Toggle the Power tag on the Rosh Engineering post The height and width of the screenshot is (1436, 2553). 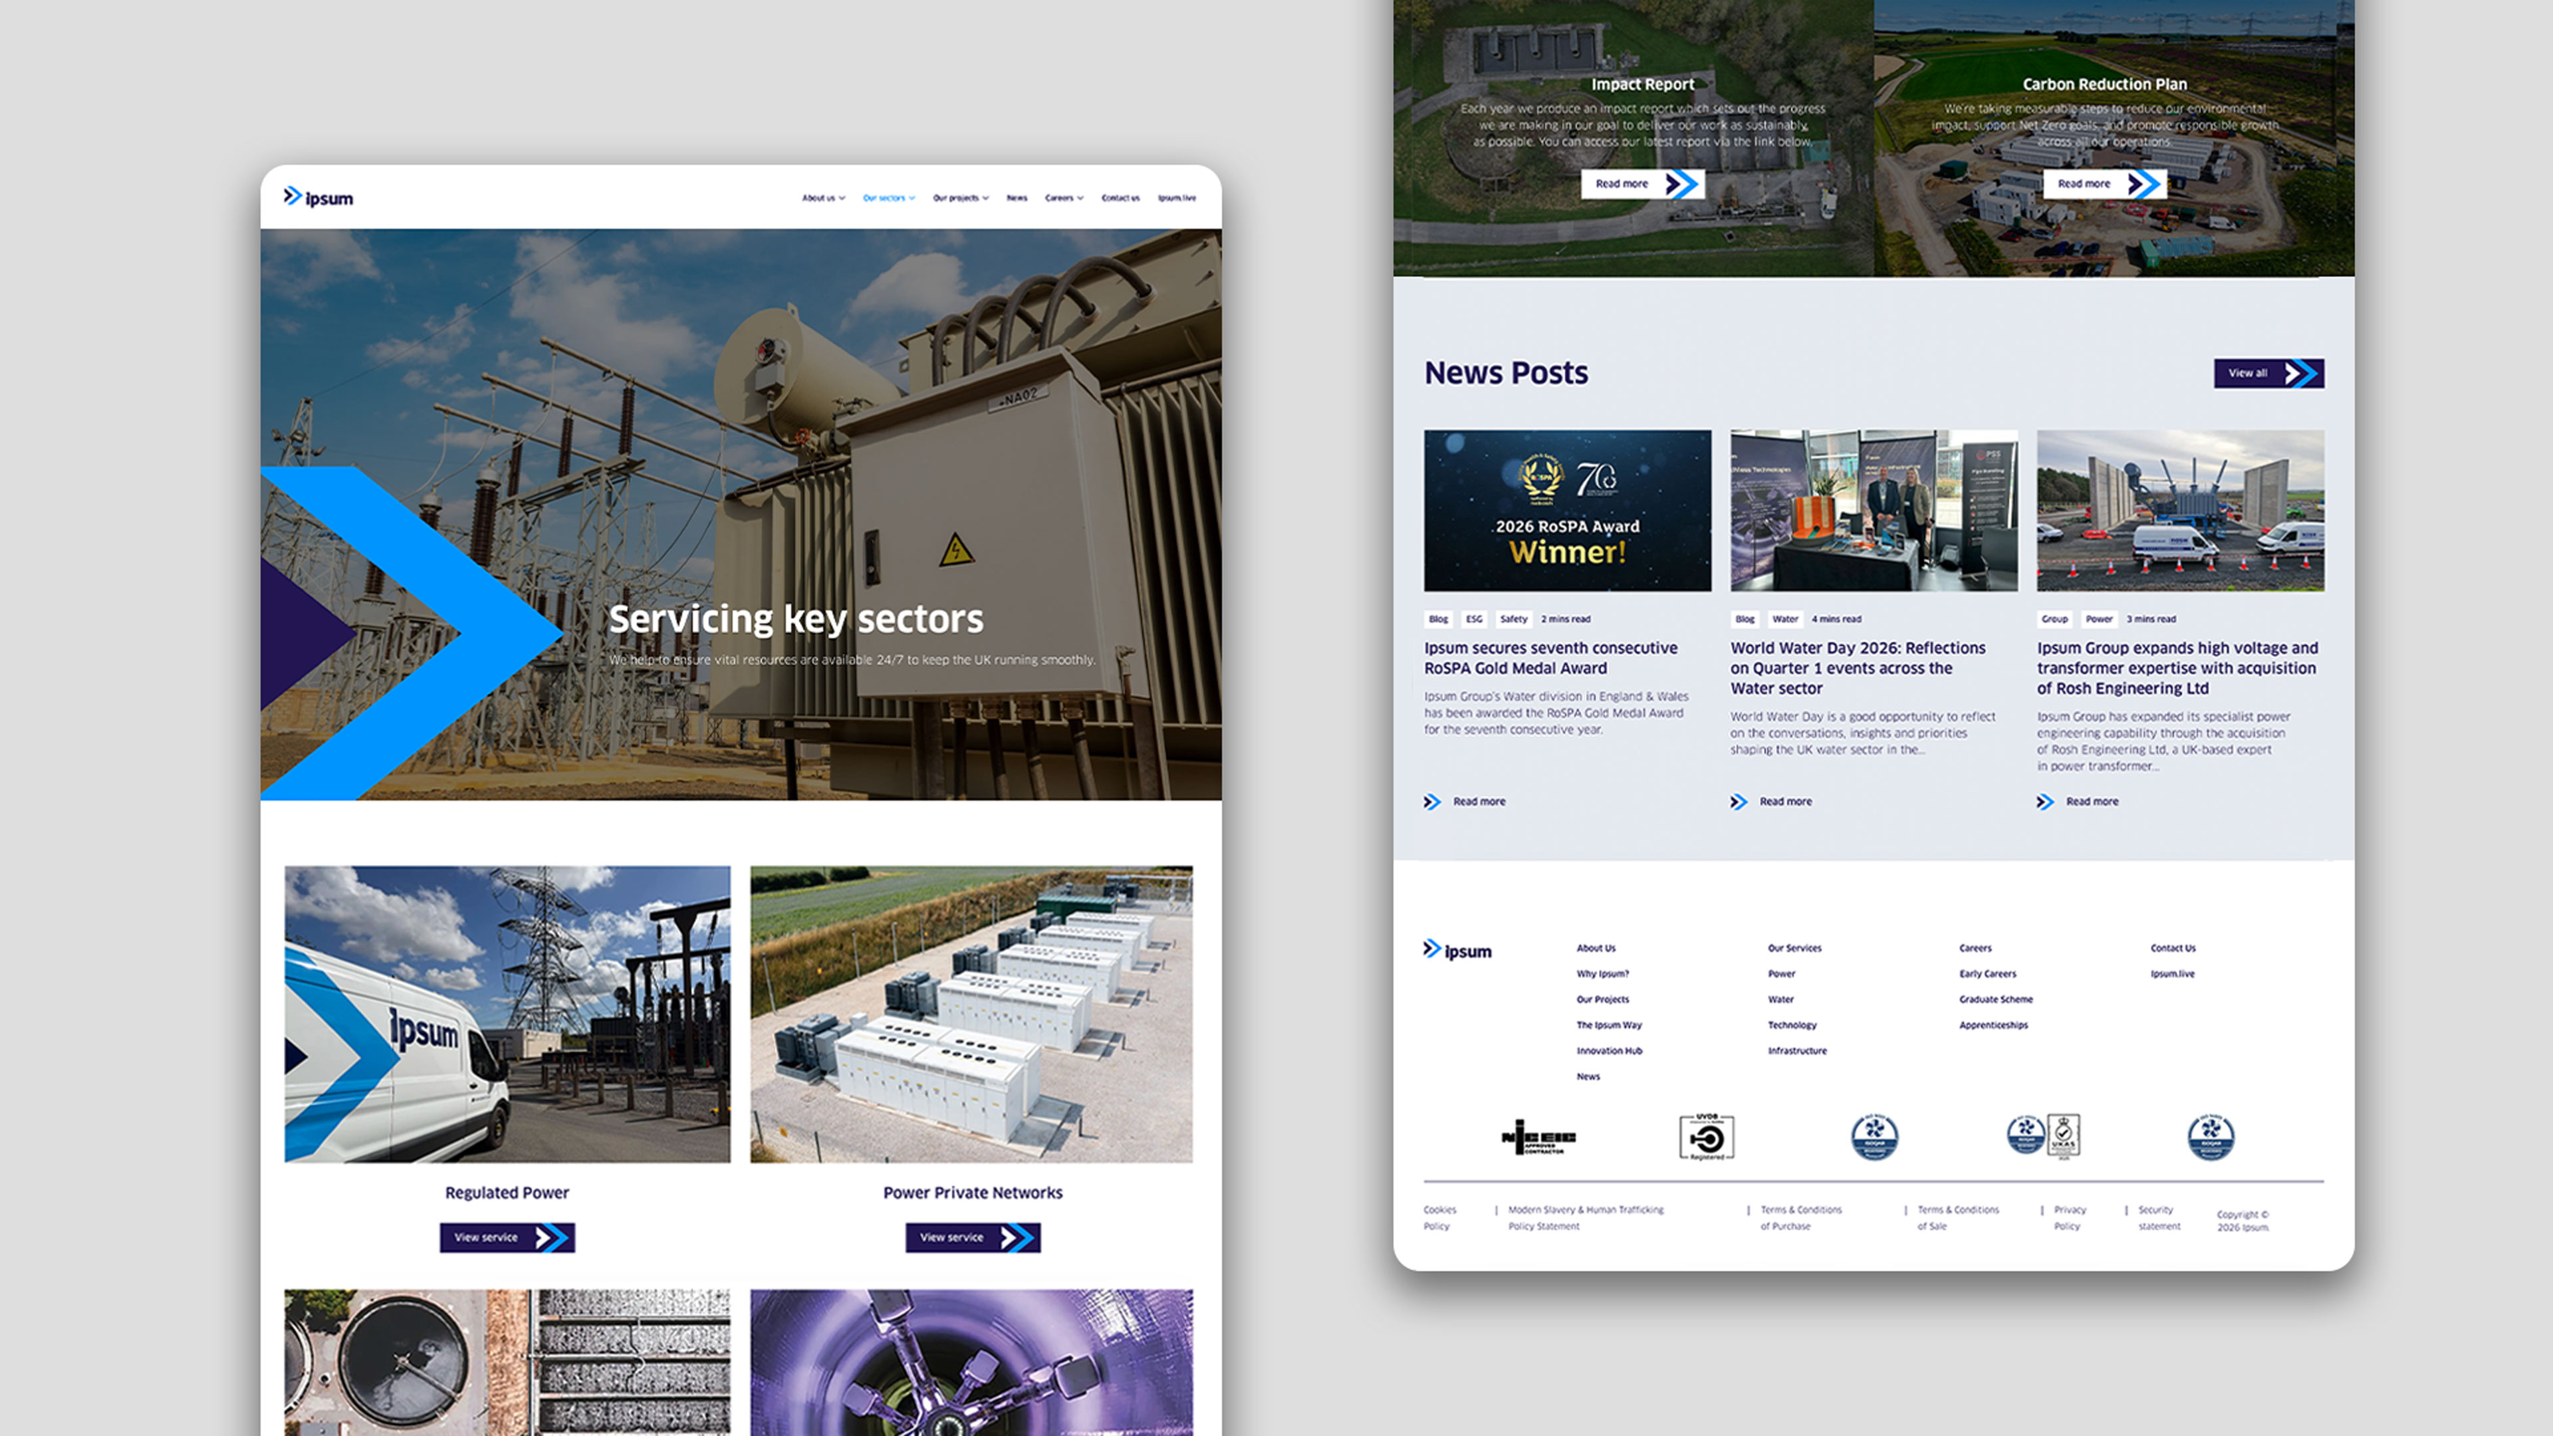tap(2098, 618)
